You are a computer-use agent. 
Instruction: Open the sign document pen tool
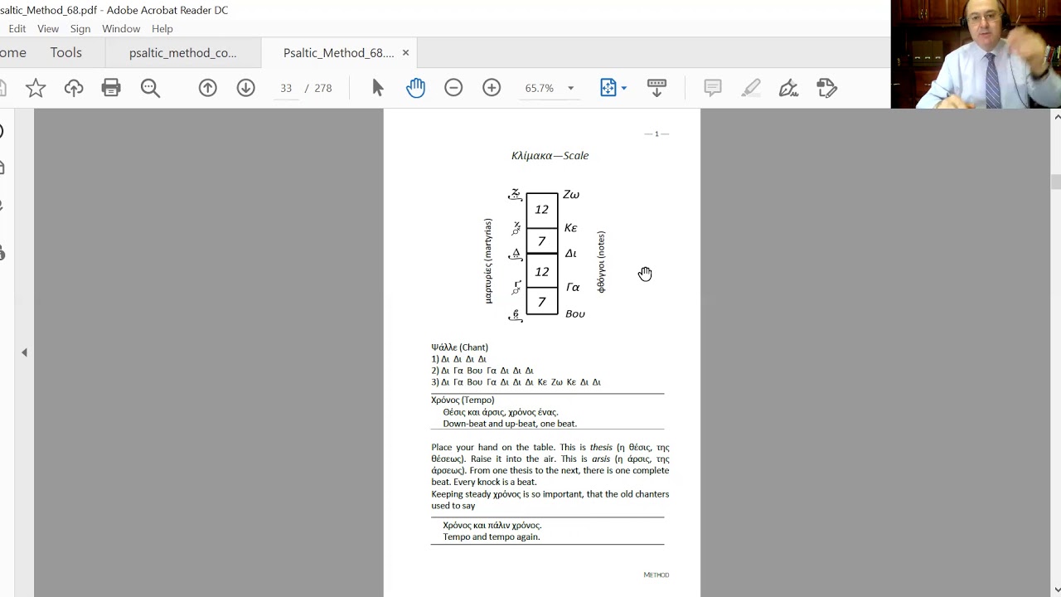click(x=789, y=88)
